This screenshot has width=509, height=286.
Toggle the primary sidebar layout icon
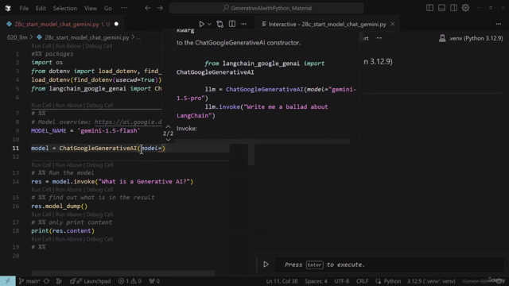429,8
